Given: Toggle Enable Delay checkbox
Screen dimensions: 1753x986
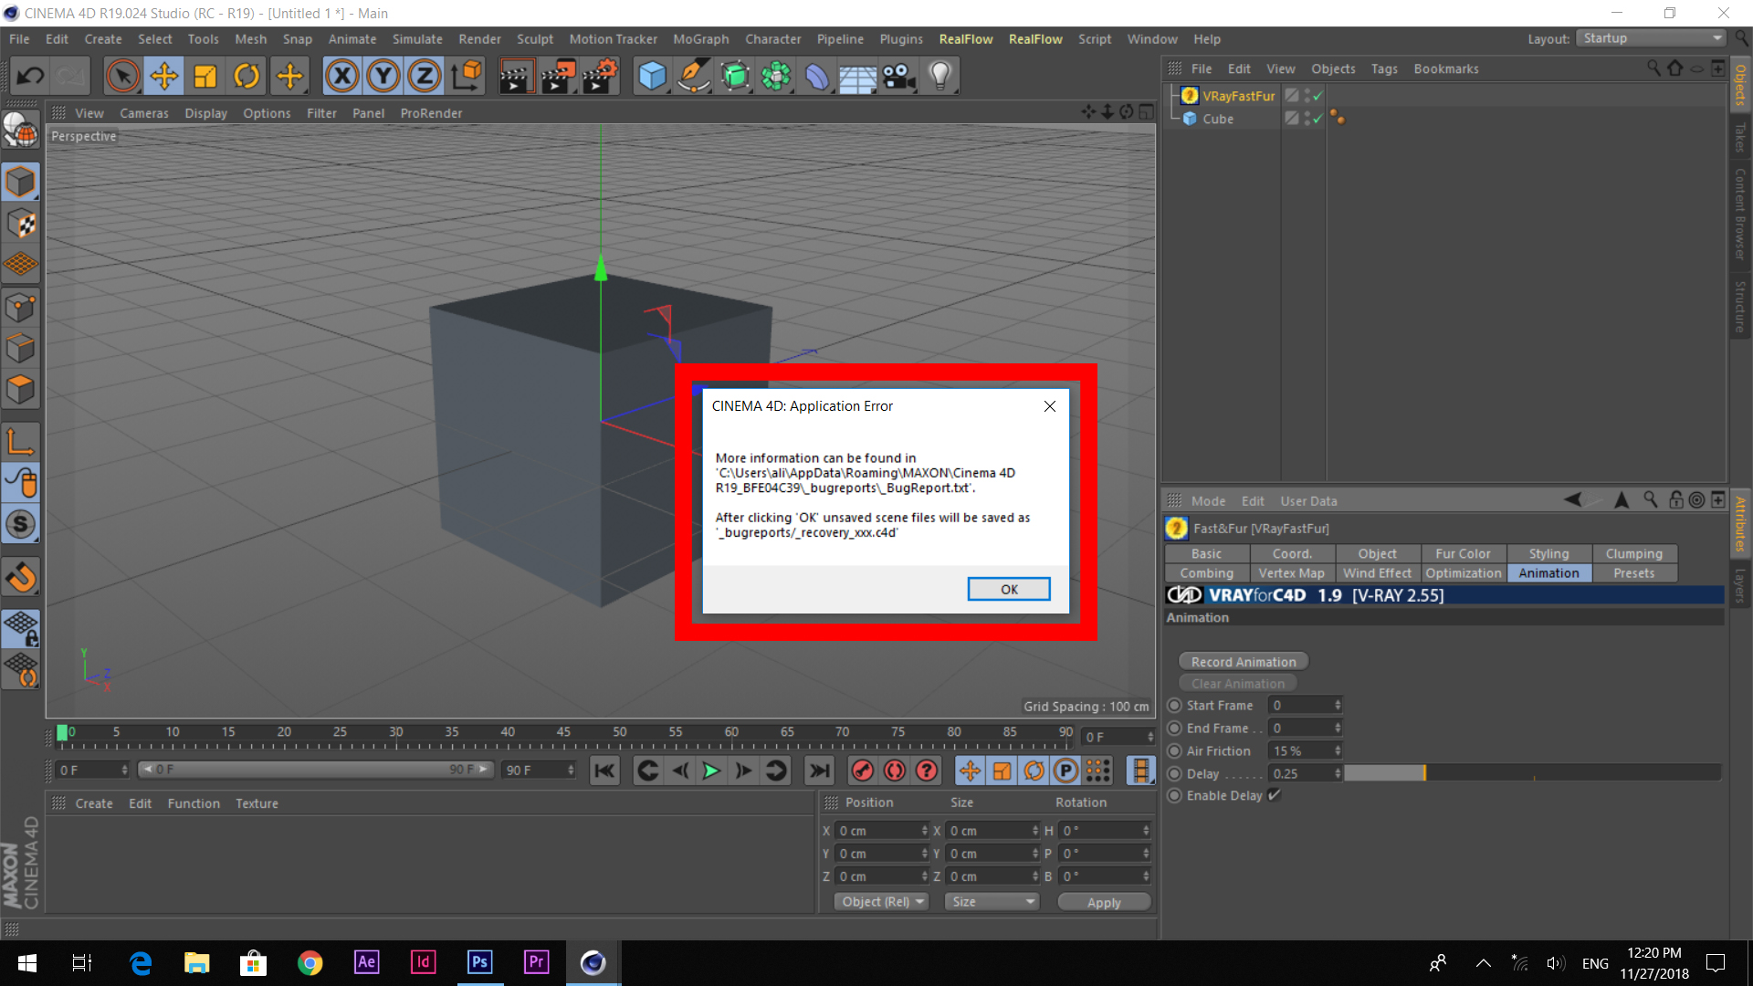Looking at the screenshot, I should [1275, 795].
